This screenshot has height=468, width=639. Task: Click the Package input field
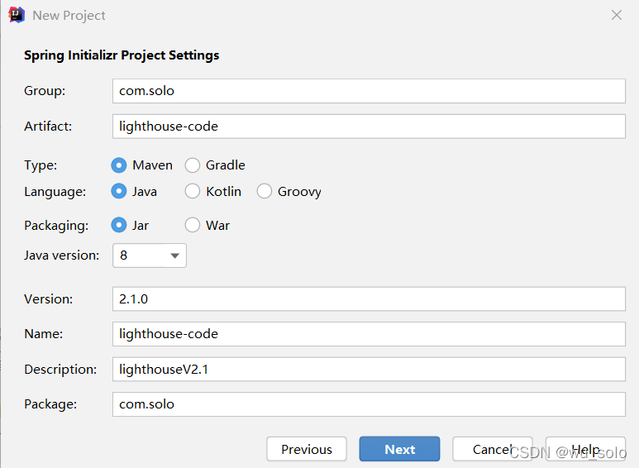[368, 404]
